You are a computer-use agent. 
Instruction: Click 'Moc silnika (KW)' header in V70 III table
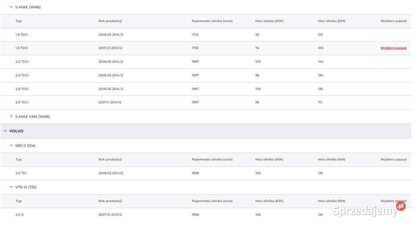tap(269, 201)
